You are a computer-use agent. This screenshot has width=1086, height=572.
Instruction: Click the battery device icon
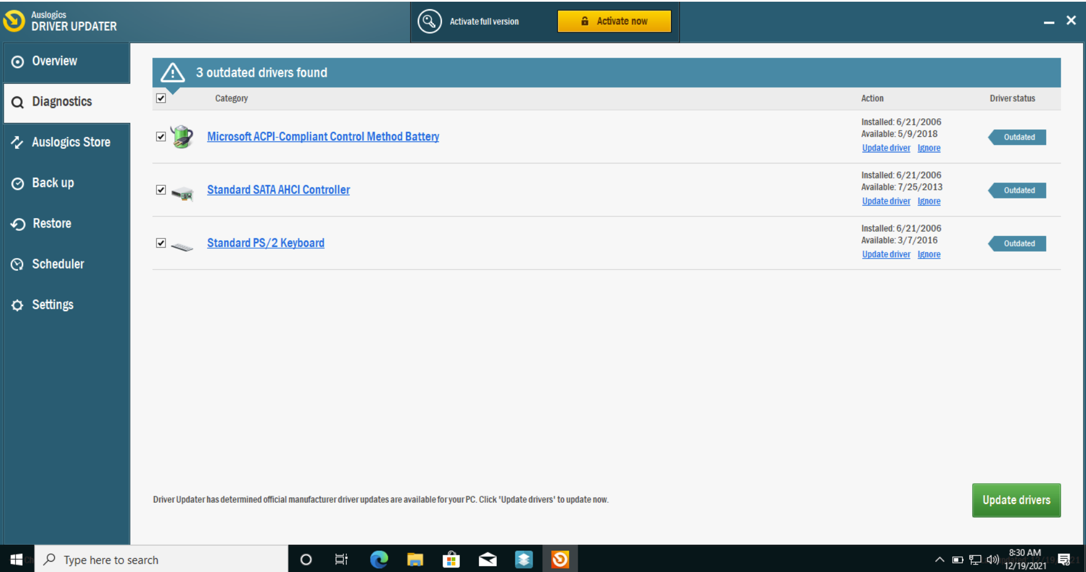182,137
